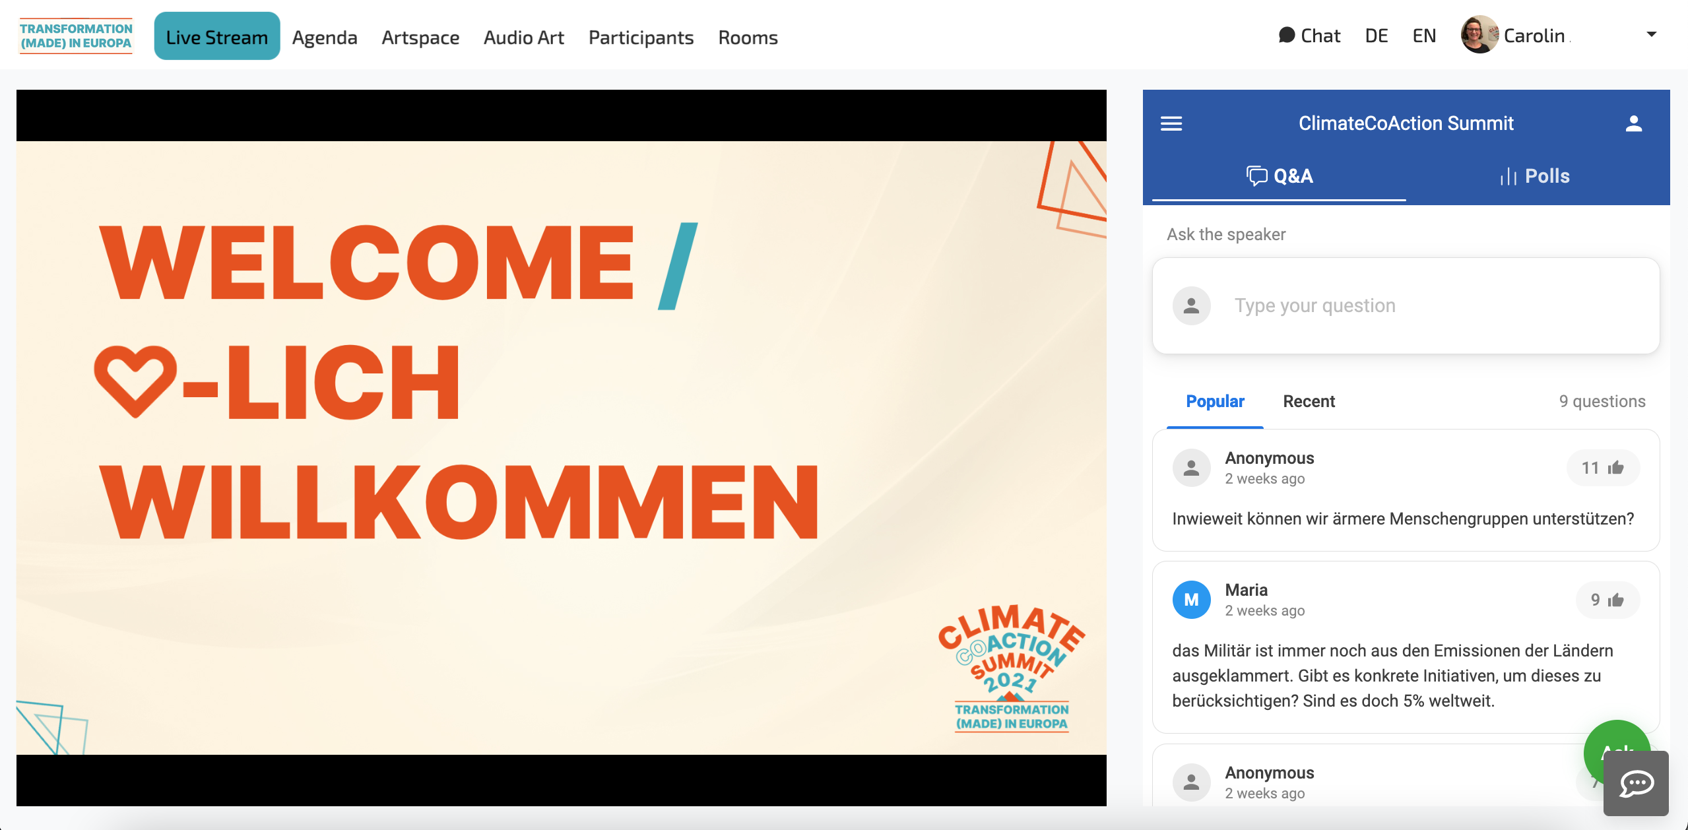Open the support chat widget icon
The width and height of the screenshot is (1688, 830).
[x=1636, y=783]
